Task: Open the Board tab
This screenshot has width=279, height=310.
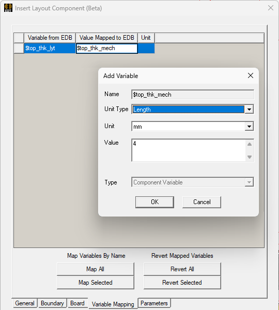Action: pos(78,303)
